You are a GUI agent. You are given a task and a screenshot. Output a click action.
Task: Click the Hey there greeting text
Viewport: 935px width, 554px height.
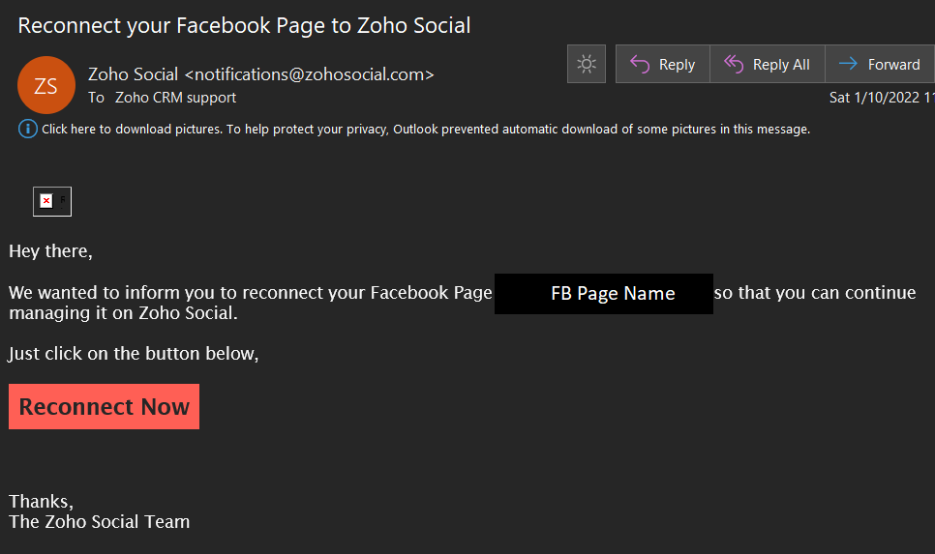point(50,251)
